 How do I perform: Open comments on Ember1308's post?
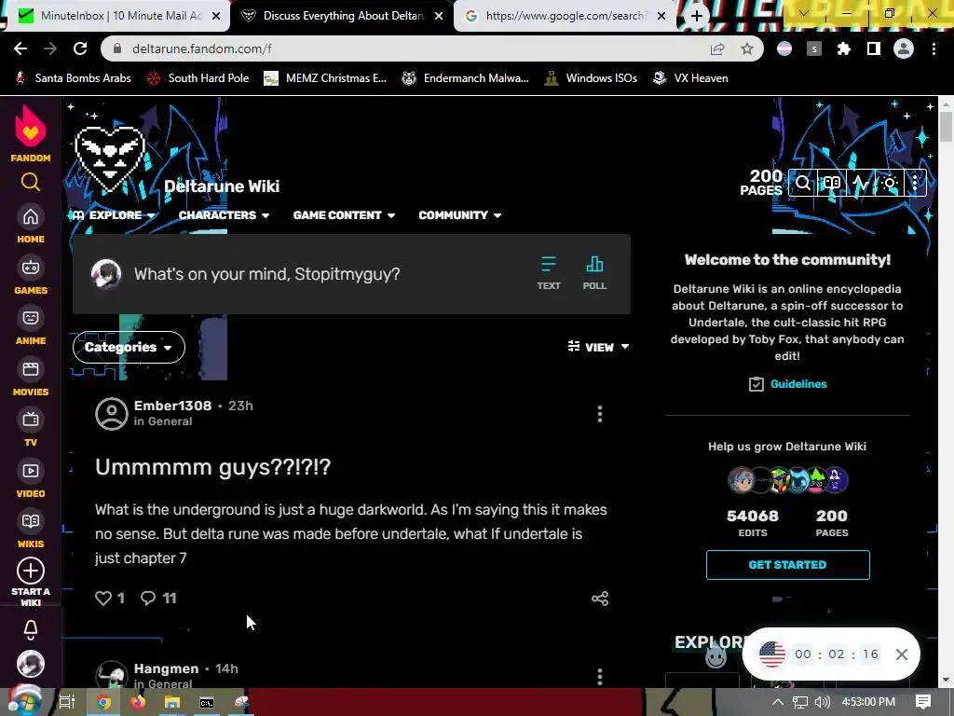point(148,598)
